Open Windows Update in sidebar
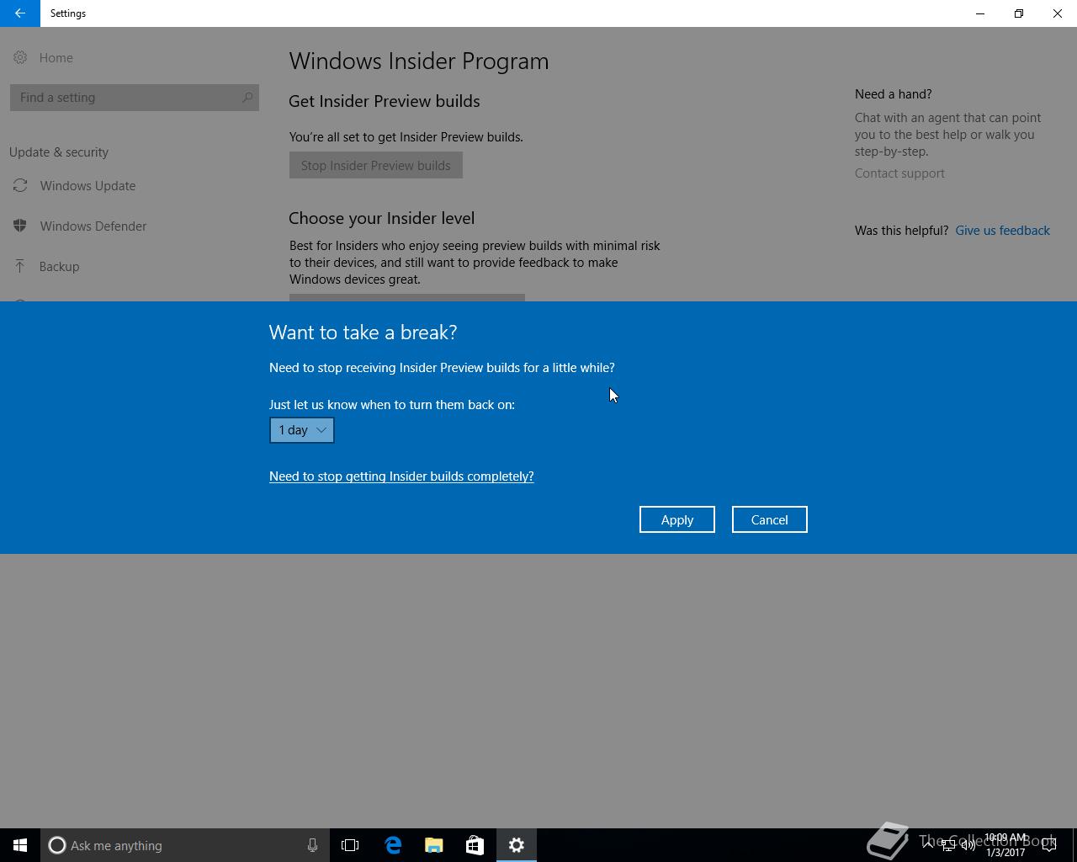 pos(88,186)
